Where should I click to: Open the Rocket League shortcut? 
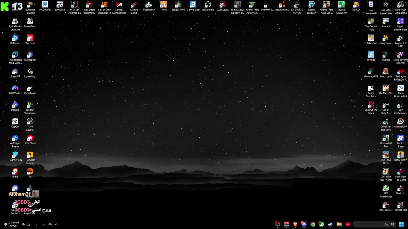point(312,8)
